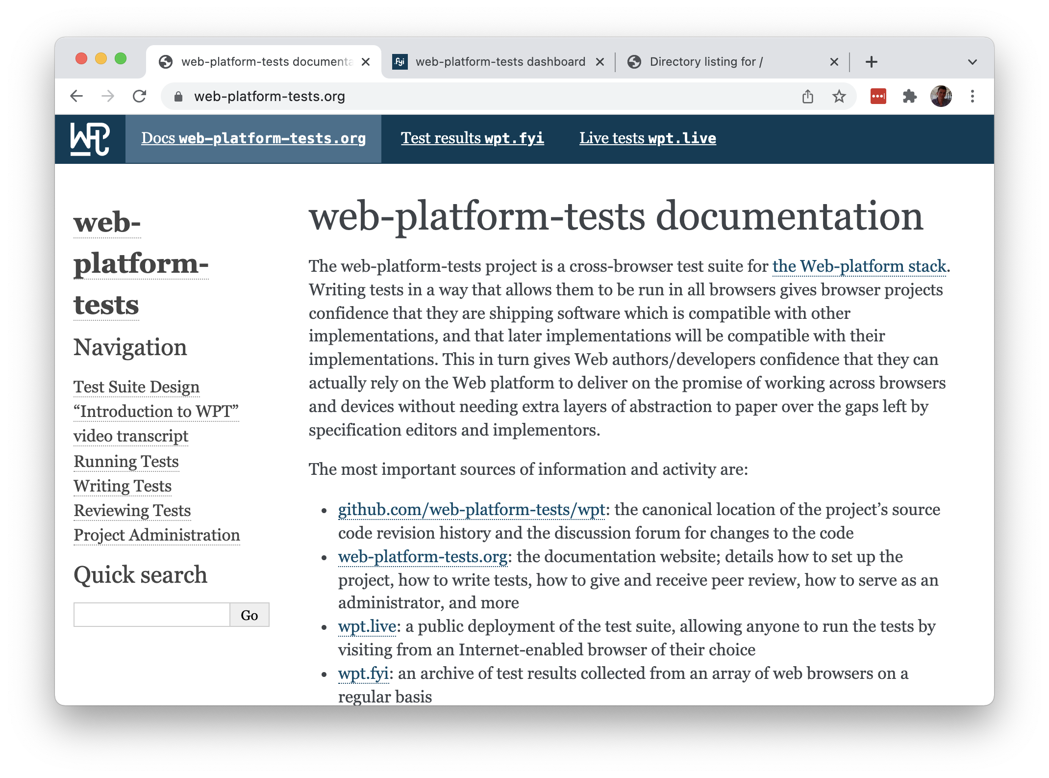Expand the tab search chevron

(973, 62)
